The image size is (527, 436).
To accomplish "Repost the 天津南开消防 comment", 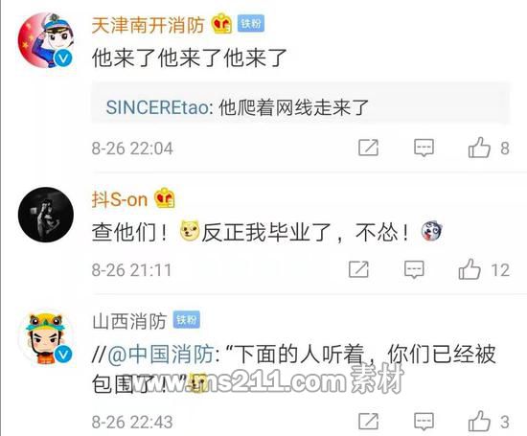I will (x=368, y=148).
